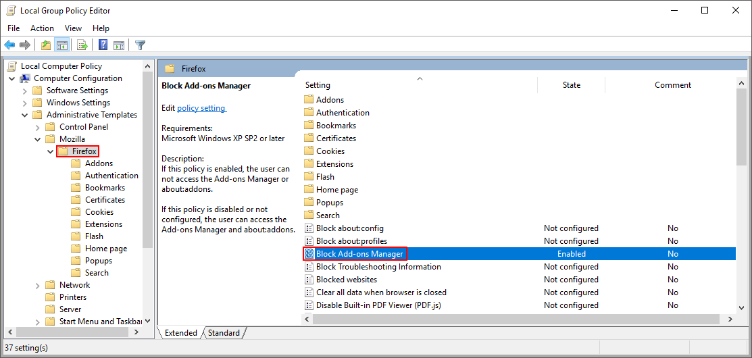Image resolution: width=752 pixels, height=358 pixels.
Task: Select the Search folder in settings list
Action: tap(328, 215)
